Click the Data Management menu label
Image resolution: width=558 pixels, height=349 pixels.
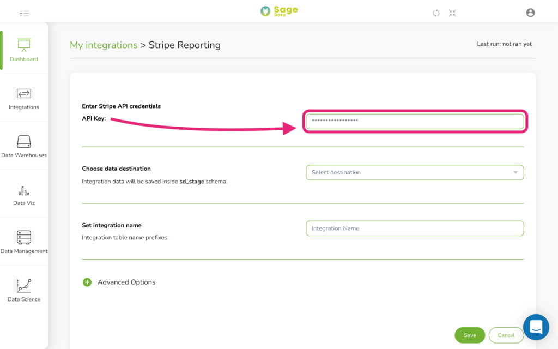point(24,251)
